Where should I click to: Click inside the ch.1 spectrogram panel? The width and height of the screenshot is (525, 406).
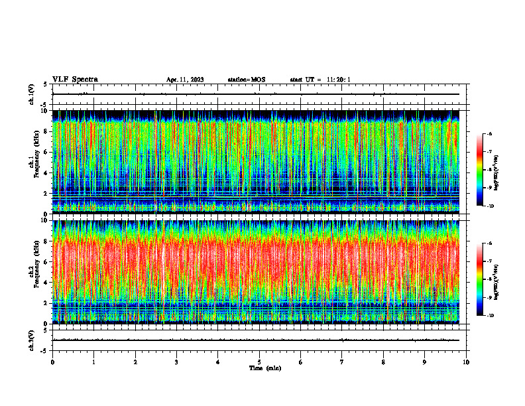point(256,162)
